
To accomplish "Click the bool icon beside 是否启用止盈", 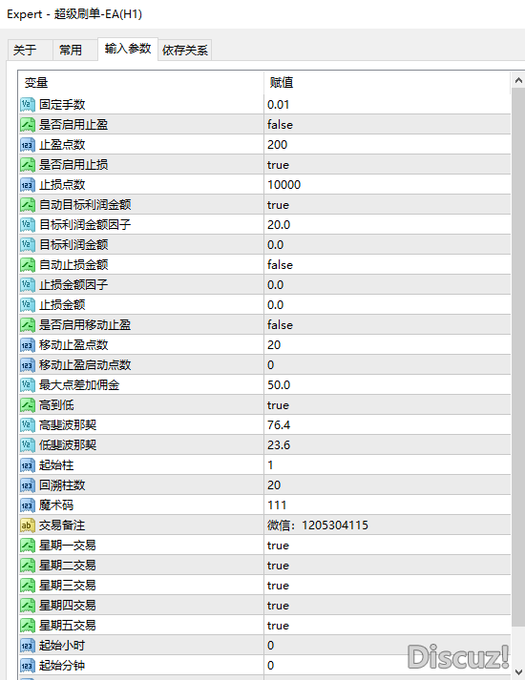I will [x=28, y=125].
